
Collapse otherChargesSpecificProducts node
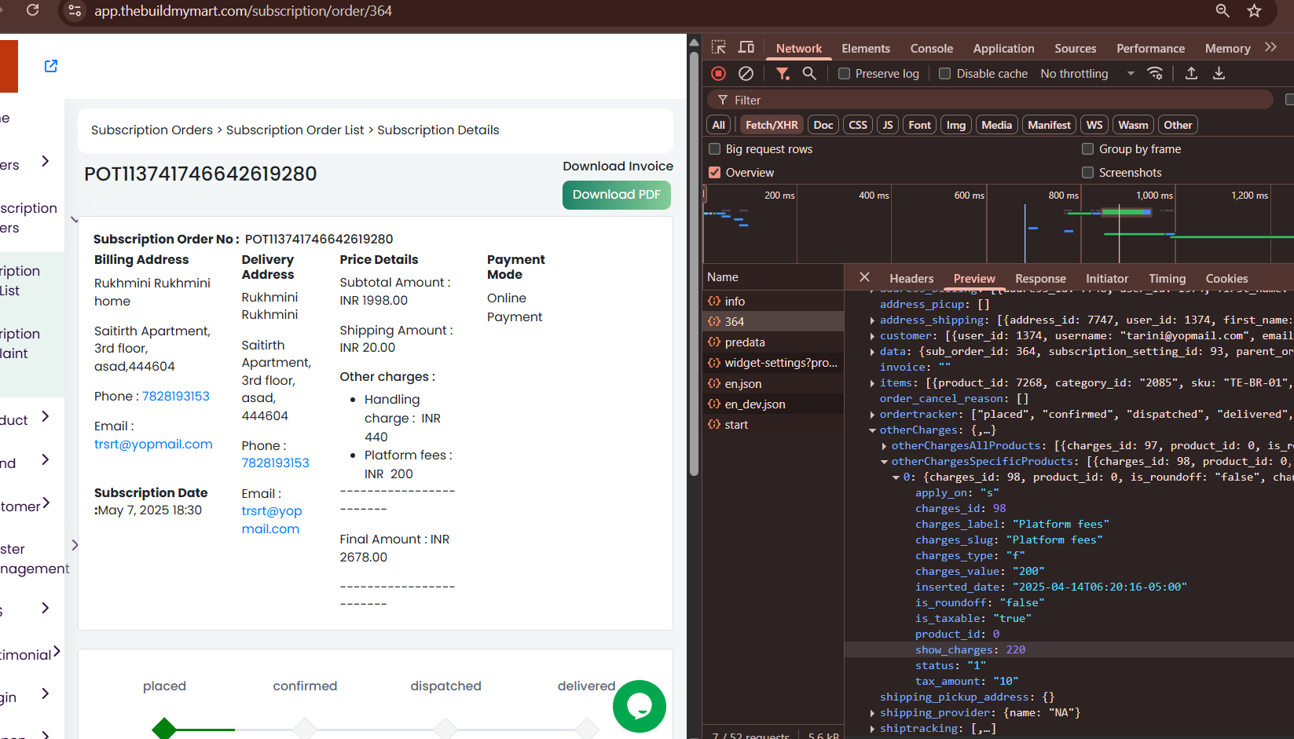tap(885, 461)
